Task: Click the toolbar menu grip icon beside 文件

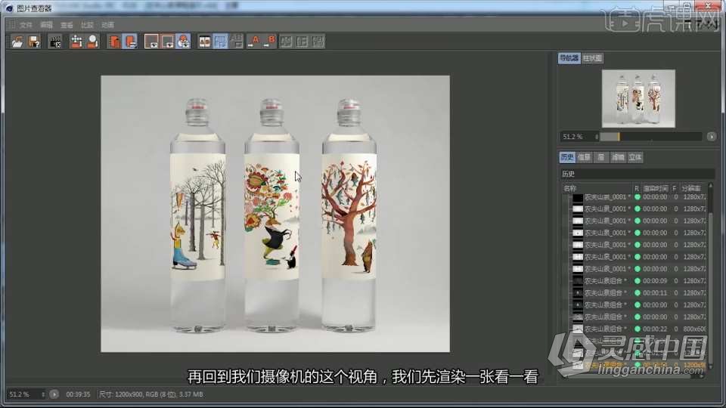Action: click(x=11, y=25)
